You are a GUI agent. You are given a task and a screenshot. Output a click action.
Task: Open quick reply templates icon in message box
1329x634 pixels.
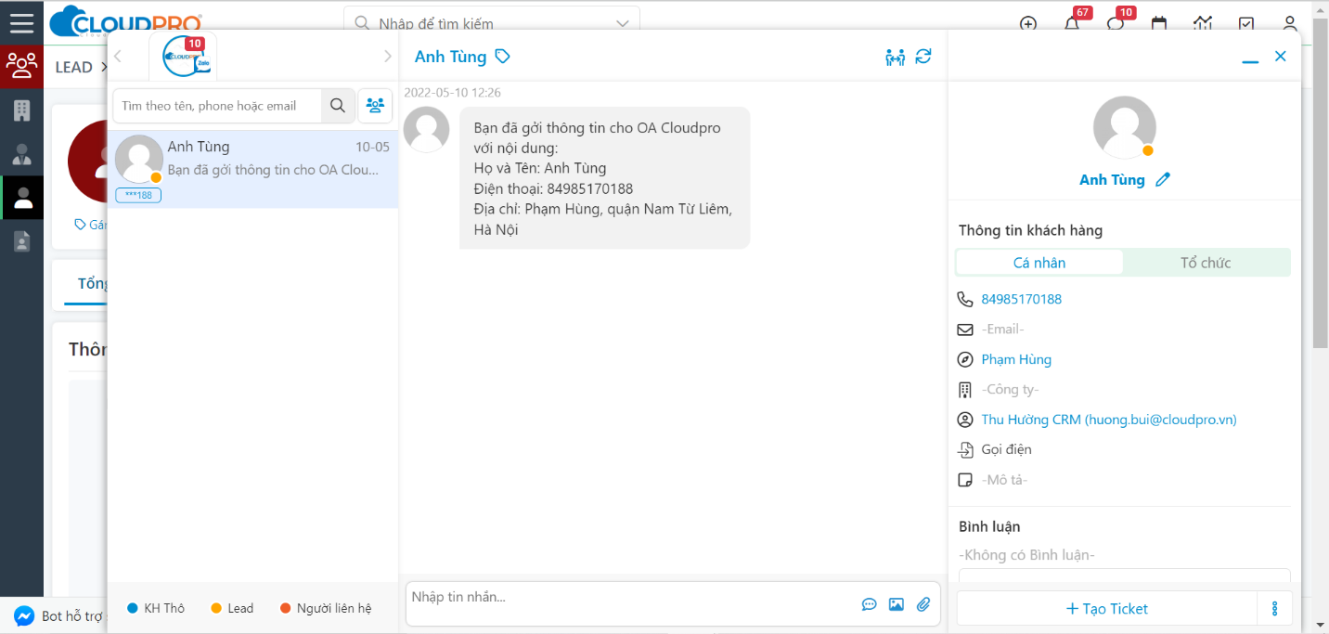pos(869,604)
